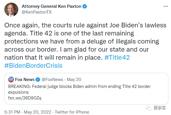Click the WeChat watermark logo icon

pyautogui.click(x=148, y=108)
